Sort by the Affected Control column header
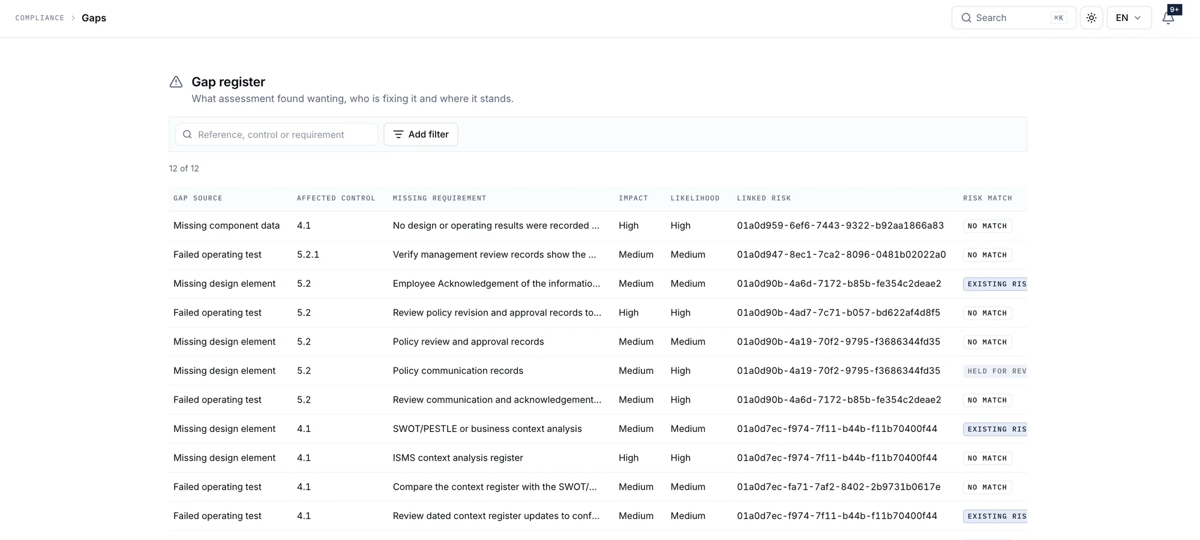The height and width of the screenshot is (540, 1200). [336, 198]
